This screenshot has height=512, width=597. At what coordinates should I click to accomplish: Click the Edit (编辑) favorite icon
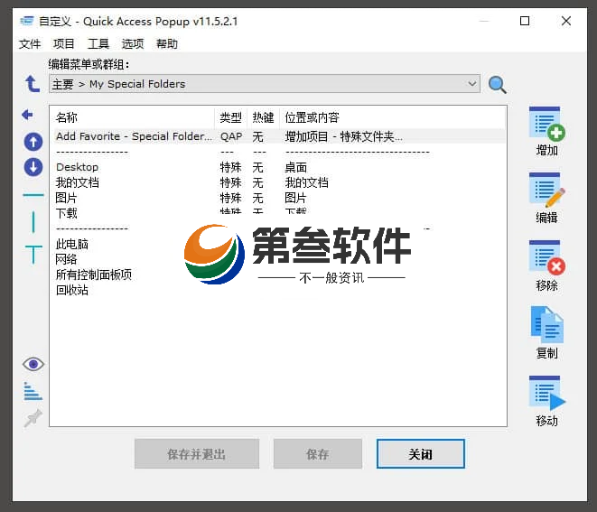coord(546,191)
